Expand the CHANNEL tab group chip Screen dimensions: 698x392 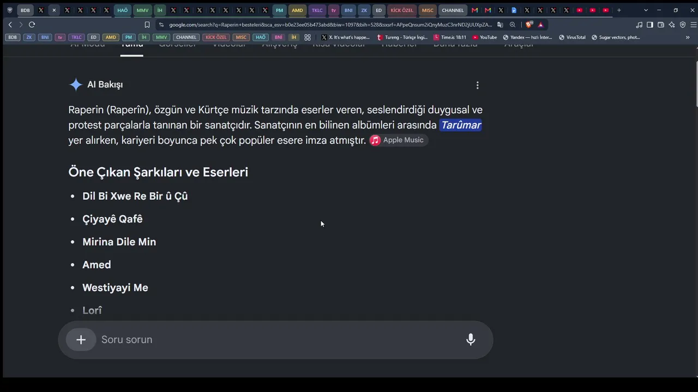453,10
